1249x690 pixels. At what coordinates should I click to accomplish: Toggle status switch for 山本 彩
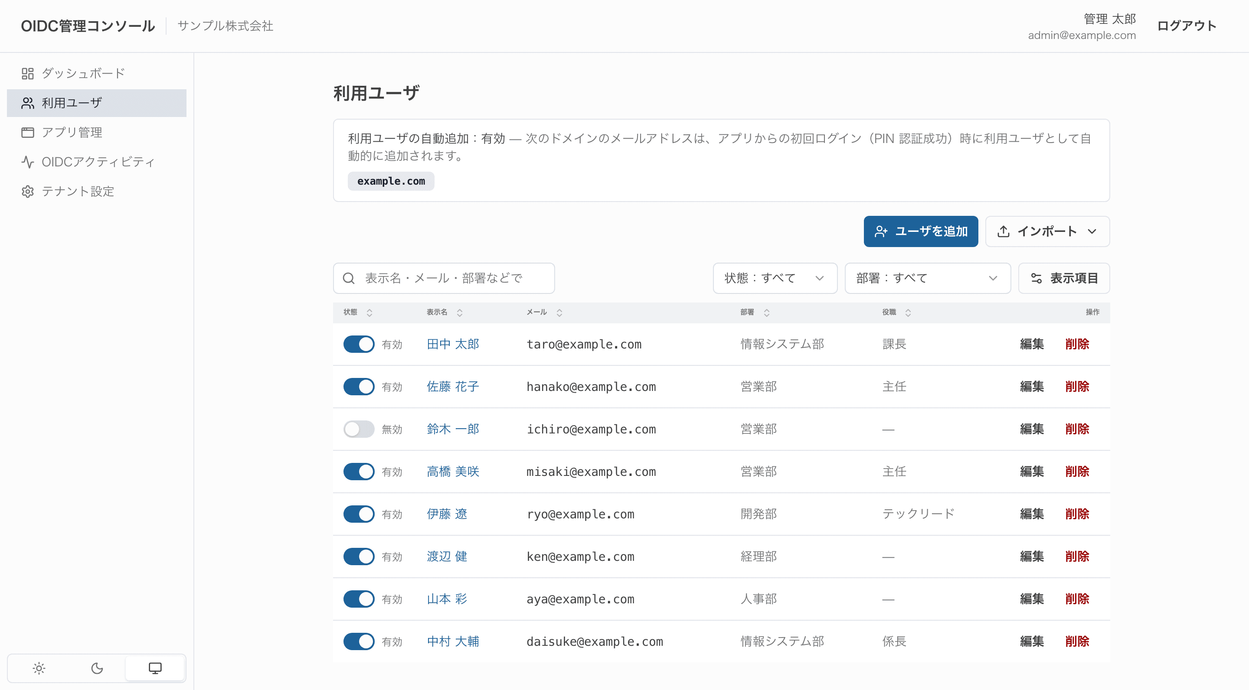click(x=359, y=599)
